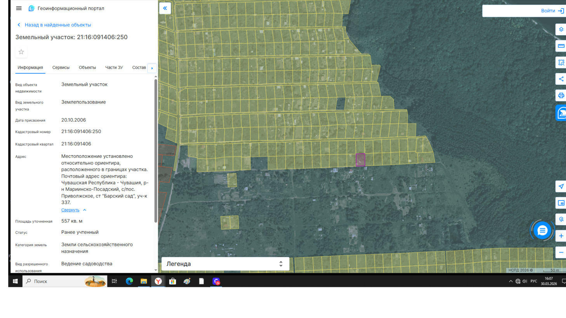Zoom out the map with minus

click(x=561, y=252)
